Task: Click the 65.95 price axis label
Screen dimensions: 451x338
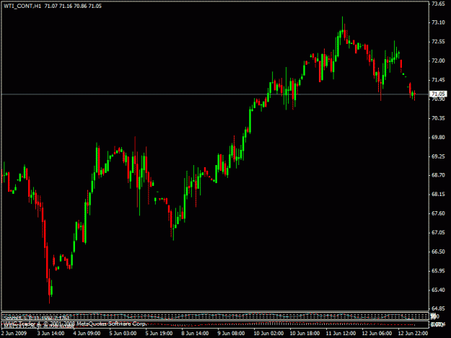Action: point(438,271)
